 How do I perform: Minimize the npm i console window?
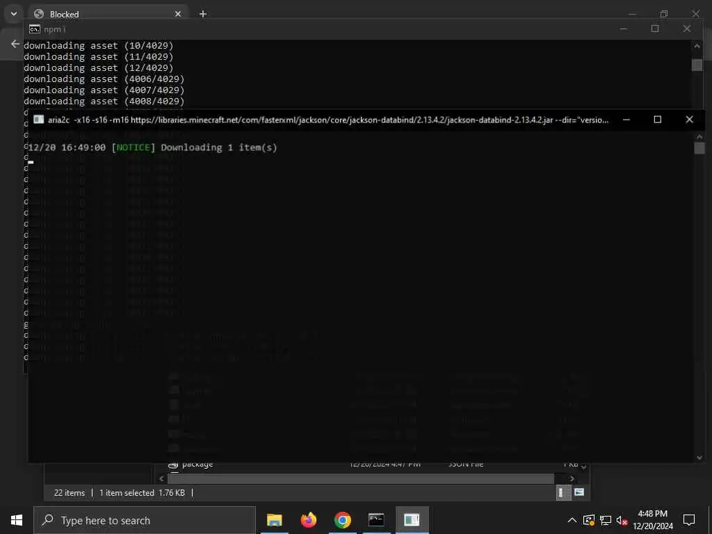624,29
